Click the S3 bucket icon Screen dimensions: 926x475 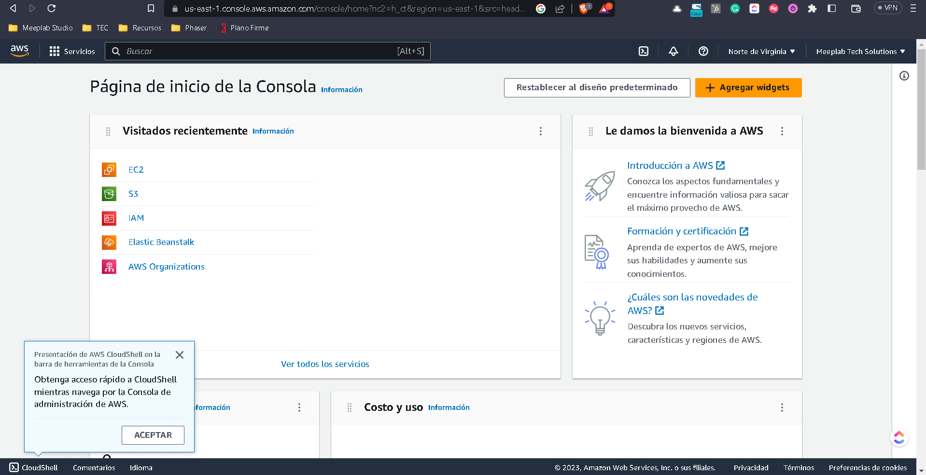[109, 194]
